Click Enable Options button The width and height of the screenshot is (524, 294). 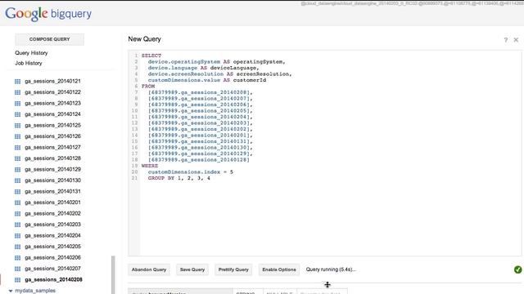click(x=279, y=269)
